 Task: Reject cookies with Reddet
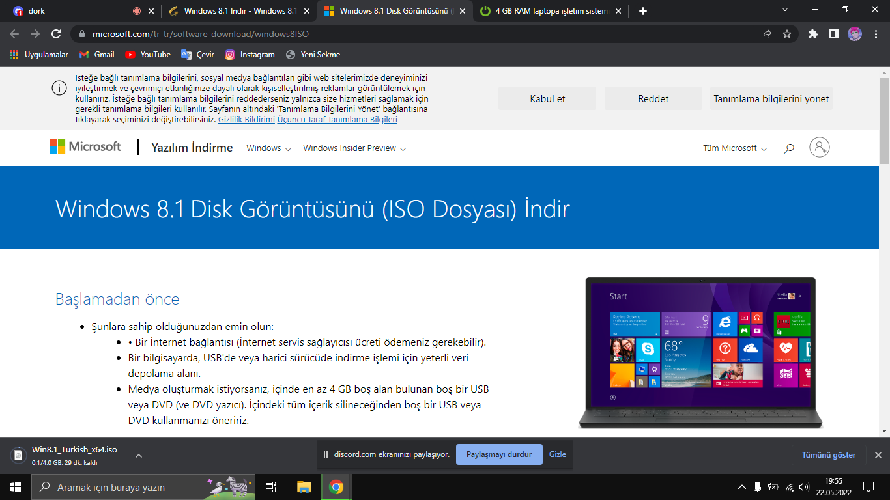(653, 99)
